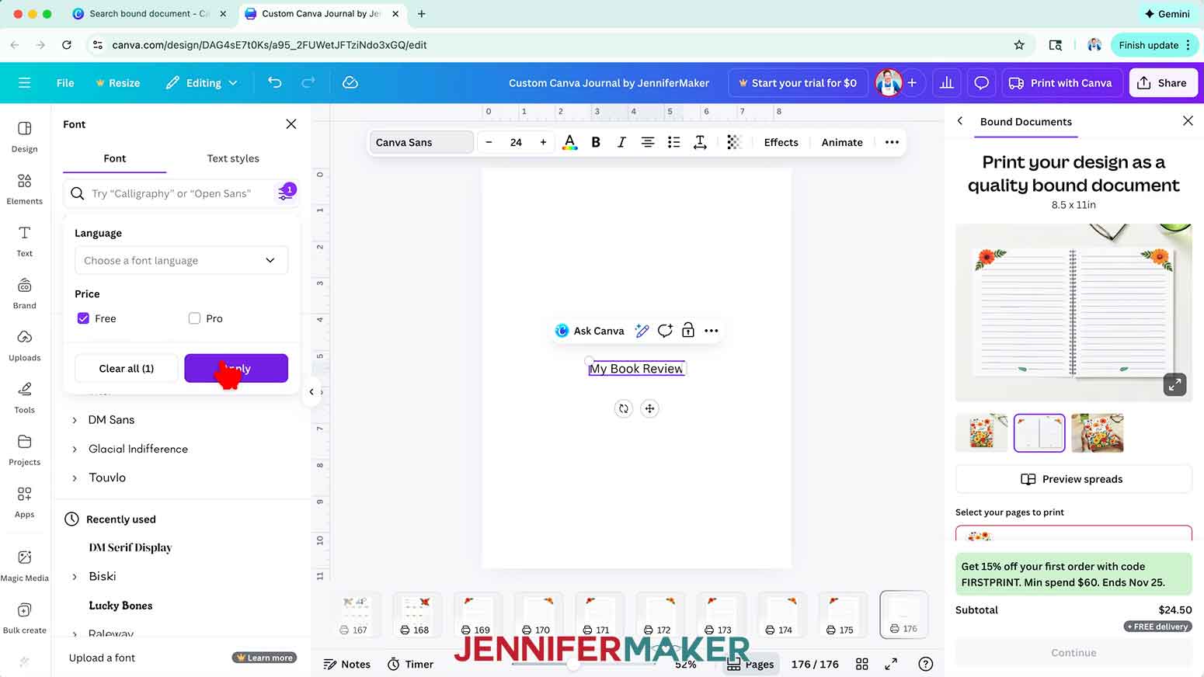The width and height of the screenshot is (1204, 677).
Task: Open the Apps panel
Action: point(24,502)
